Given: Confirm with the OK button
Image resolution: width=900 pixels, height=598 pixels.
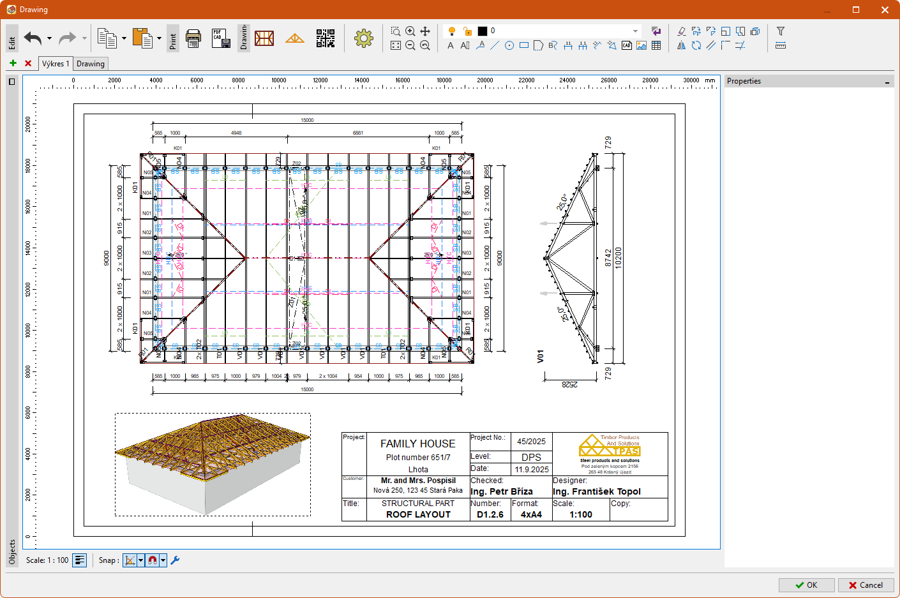Looking at the screenshot, I should click(x=806, y=585).
